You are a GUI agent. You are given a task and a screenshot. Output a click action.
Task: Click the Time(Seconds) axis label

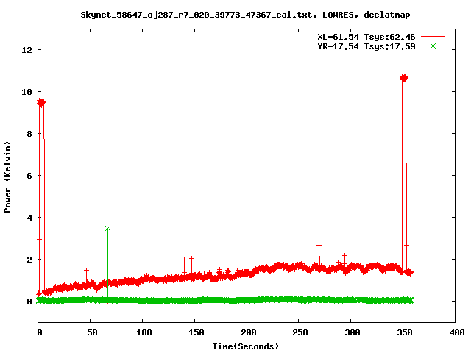pos(245,346)
